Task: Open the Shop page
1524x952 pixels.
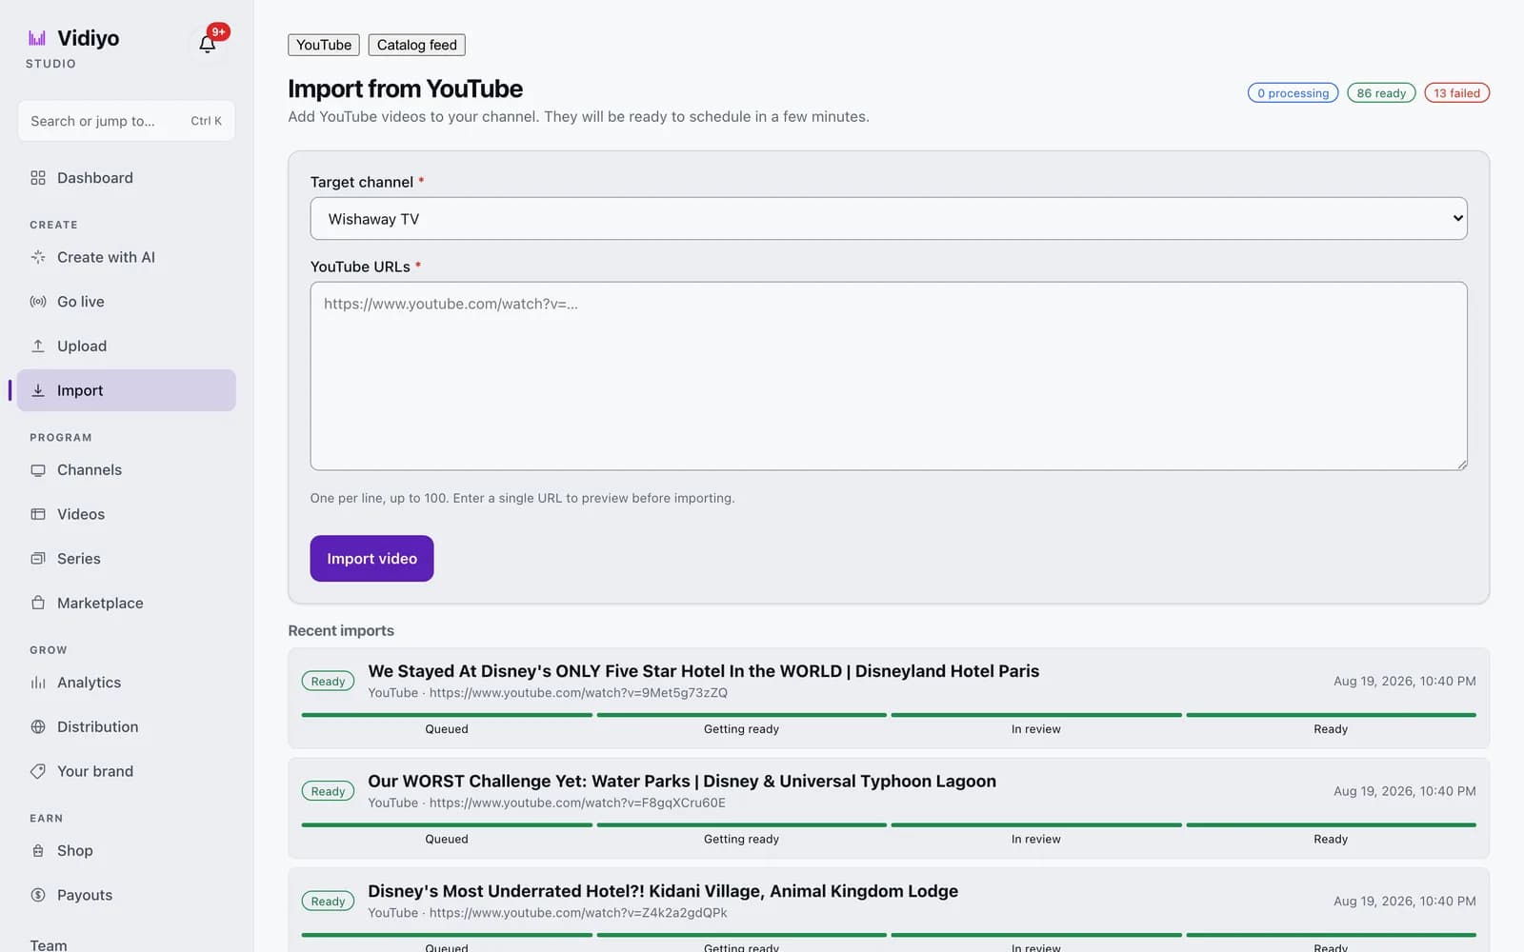Action: click(127, 851)
